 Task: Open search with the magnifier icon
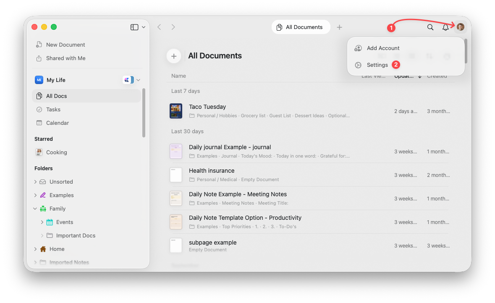(x=430, y=27)
